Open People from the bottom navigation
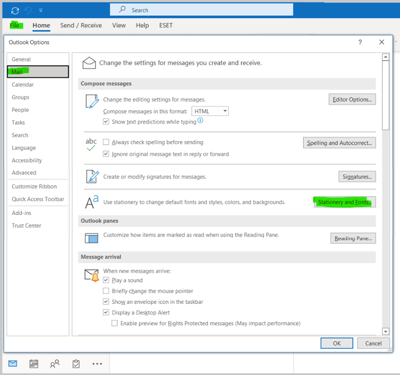The width and height of the screenshot is (400, 375). [x=54, y=363]
